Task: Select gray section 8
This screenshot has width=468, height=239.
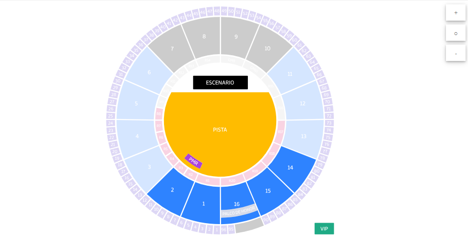Action: pos(204,36)
